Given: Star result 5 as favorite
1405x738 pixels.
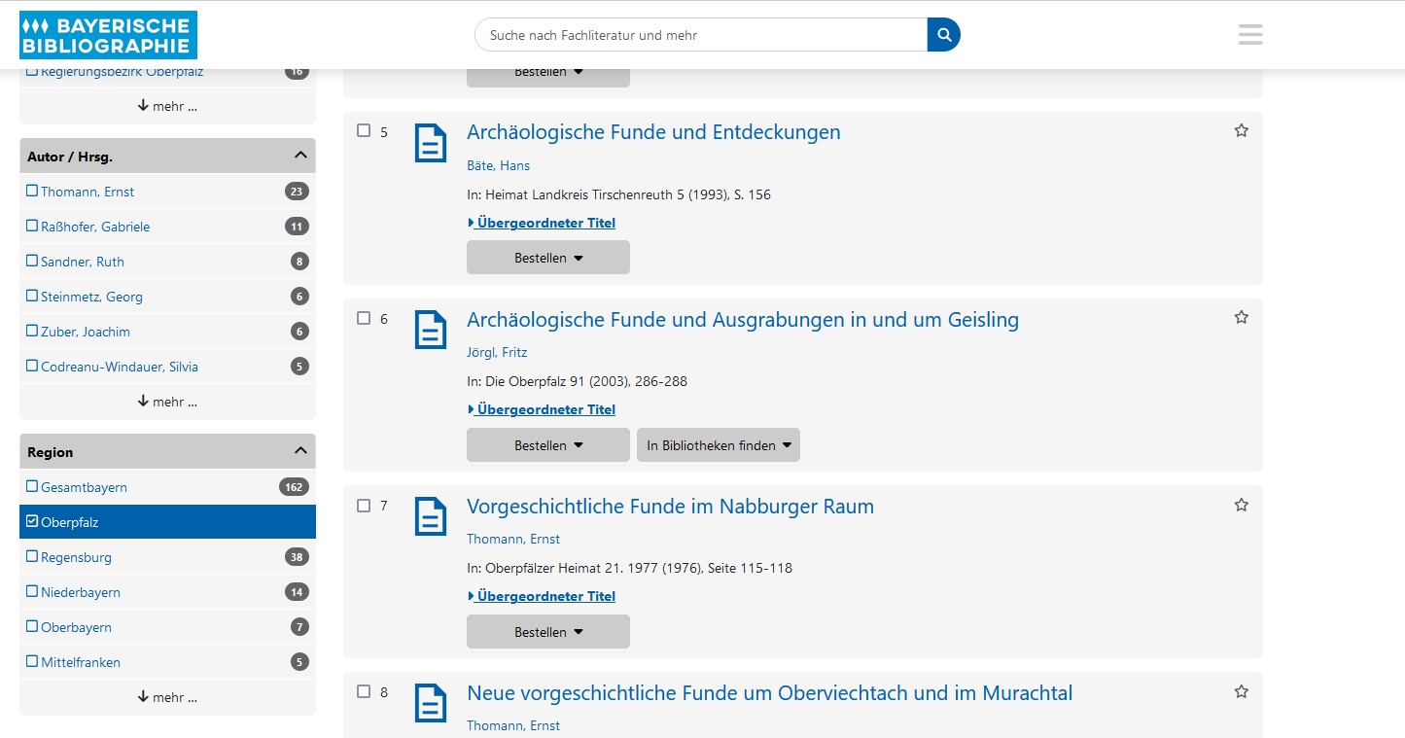Looking at the screenshot, I should (x=1241, y=130).
